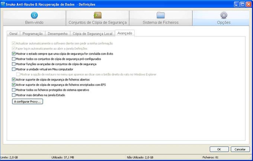Enable Mostrar funções avançadas de conjuntos

click(14, 64)
